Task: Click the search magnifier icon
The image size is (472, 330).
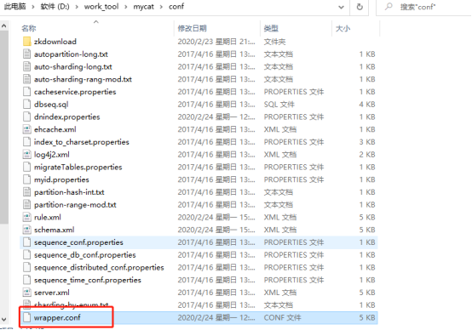Action: tap(389, 6)
